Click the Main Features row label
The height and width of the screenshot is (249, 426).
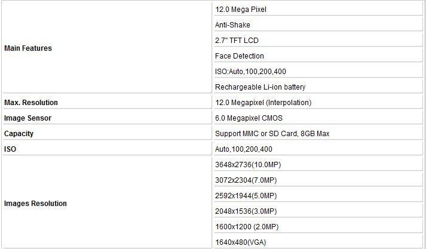click(28, 48)
